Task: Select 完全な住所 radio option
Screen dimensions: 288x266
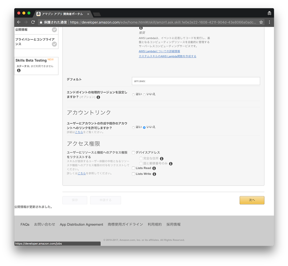Action: [x=141, y=158]
